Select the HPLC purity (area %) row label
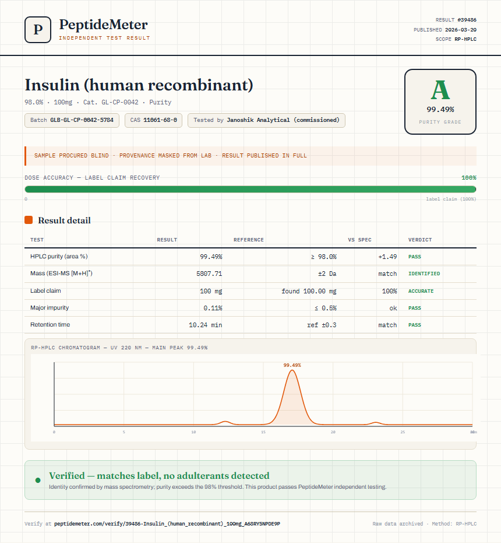 (59, 256)
